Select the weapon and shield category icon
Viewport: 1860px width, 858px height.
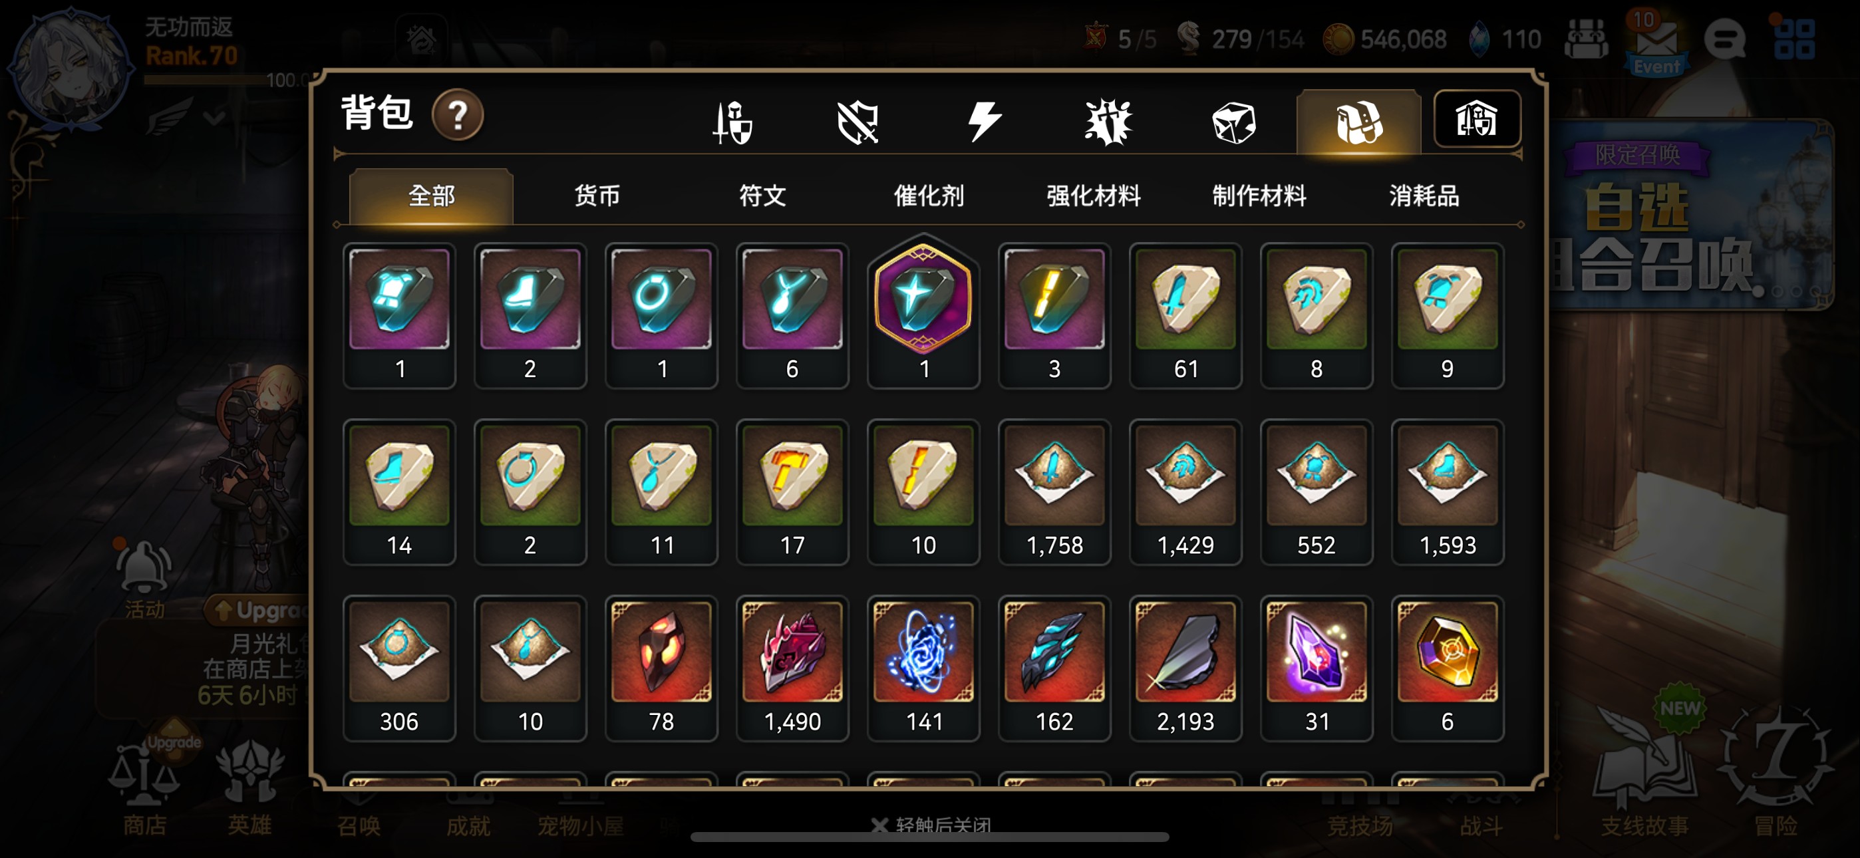pos(733,122)
